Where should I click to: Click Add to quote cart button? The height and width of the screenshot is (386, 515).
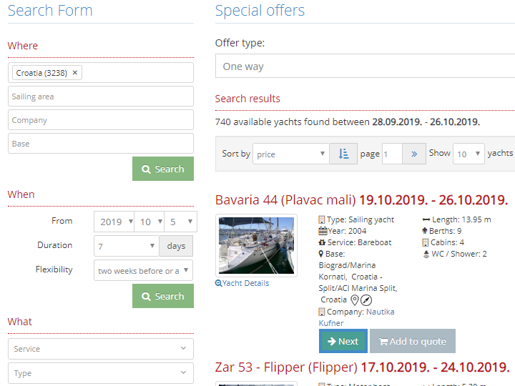412,342
